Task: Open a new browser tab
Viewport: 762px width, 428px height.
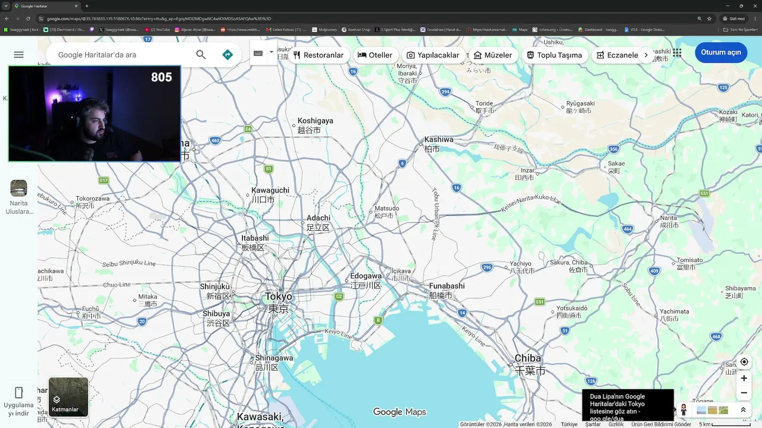Action: pyautogui.click(x=87, y=6)
